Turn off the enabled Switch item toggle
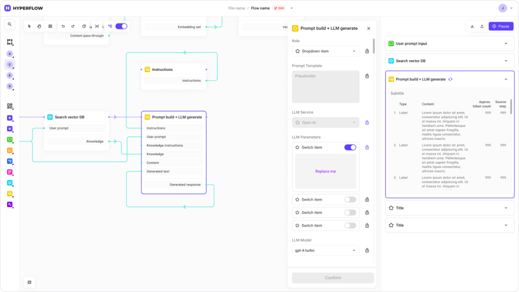Screen dimensions: 519x292 (x=350, y=148)
